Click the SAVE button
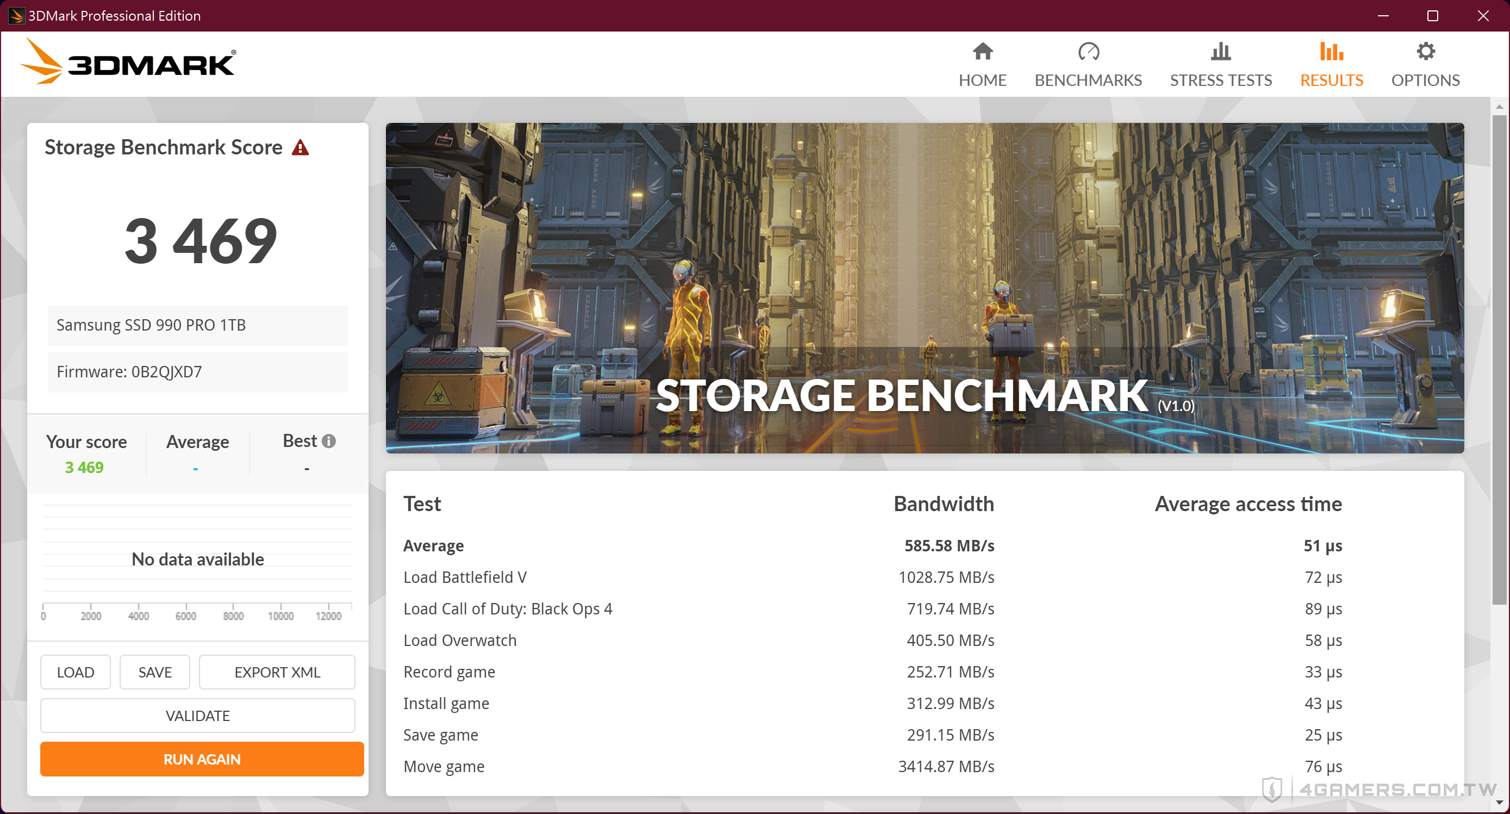Screen dimensions: 1510x814 pyautogui.click(x=155, y=672)
